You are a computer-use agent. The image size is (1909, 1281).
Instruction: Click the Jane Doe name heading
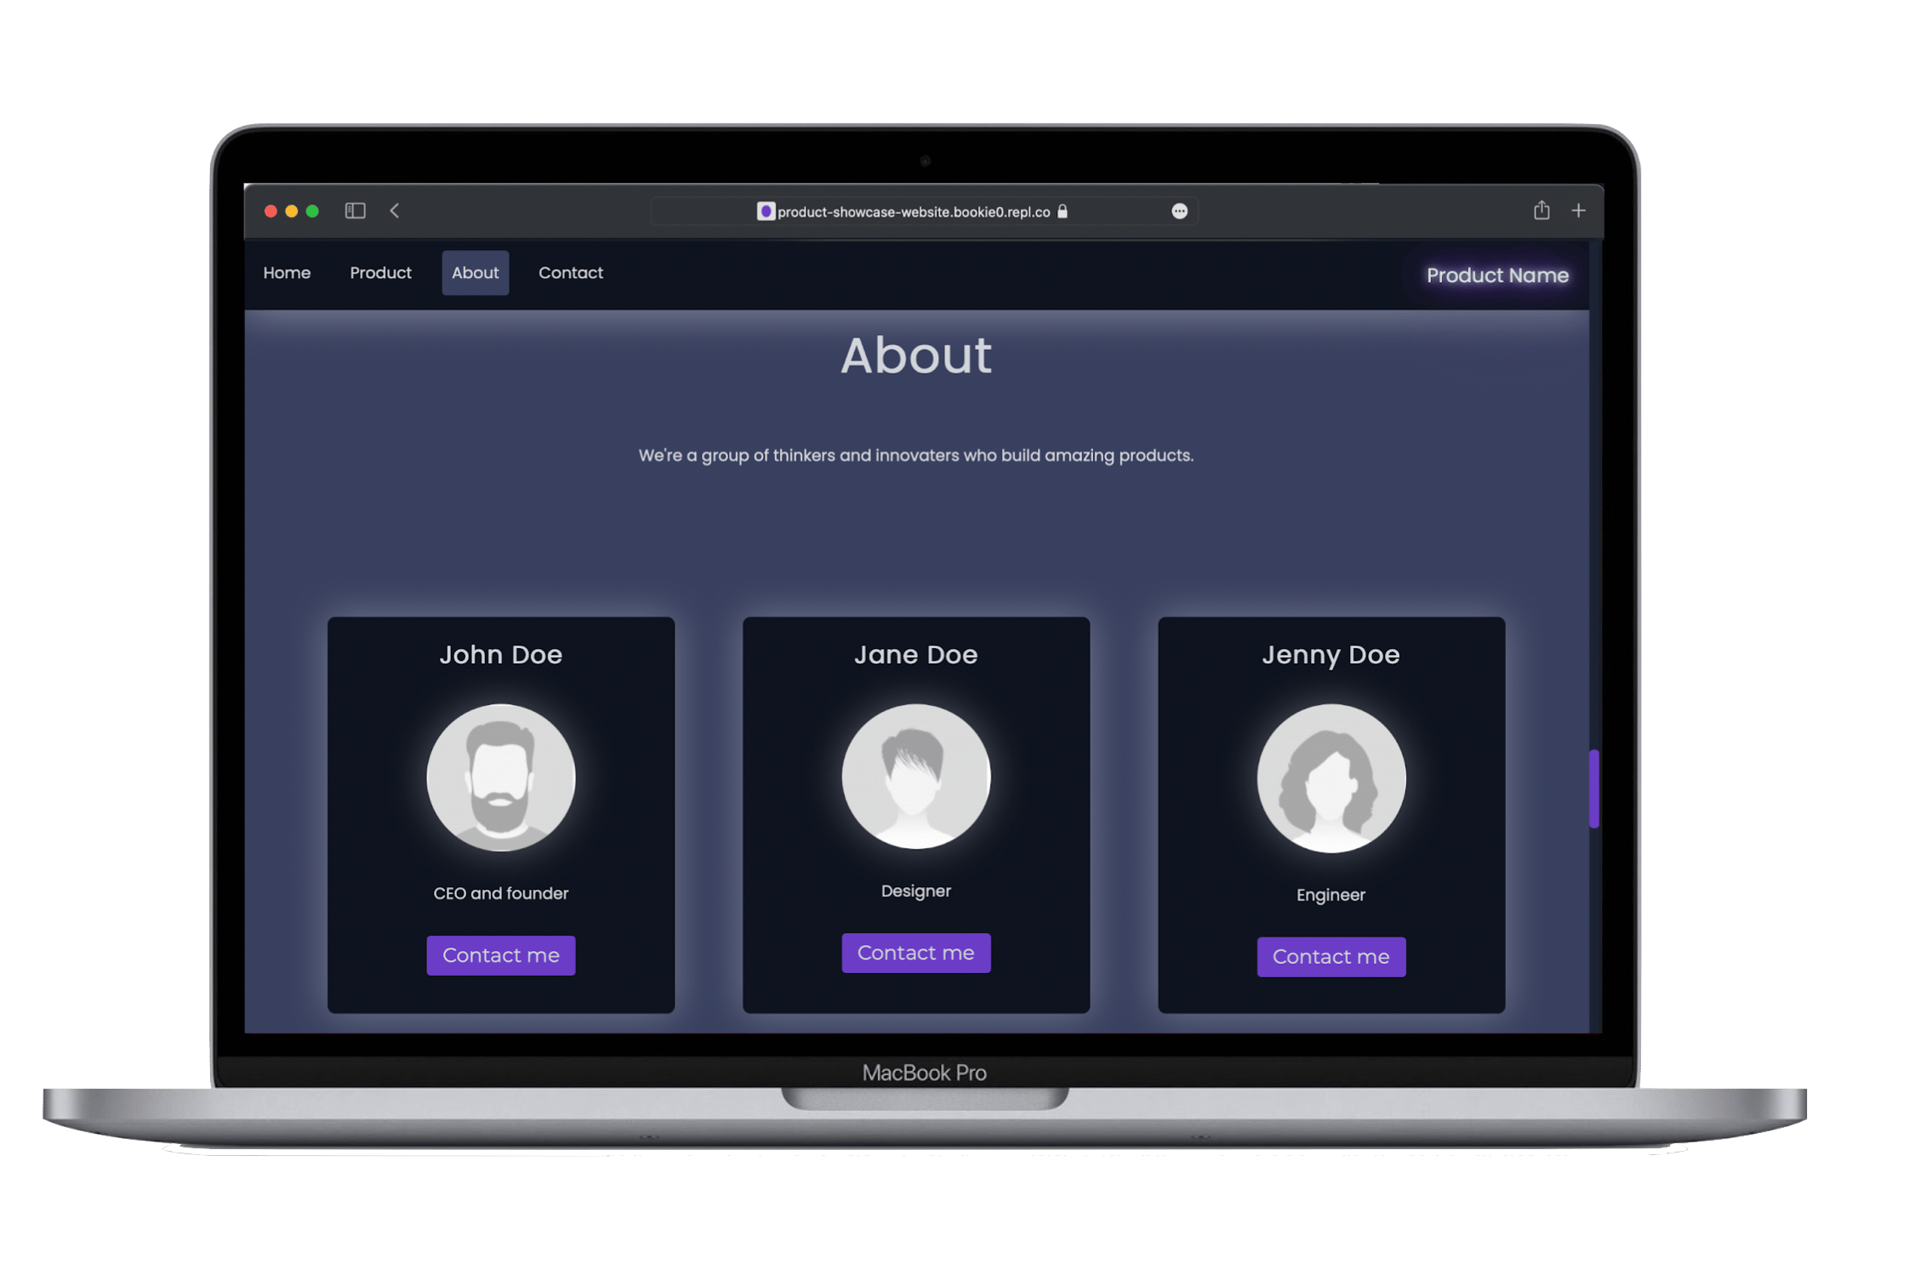[915, 654]
